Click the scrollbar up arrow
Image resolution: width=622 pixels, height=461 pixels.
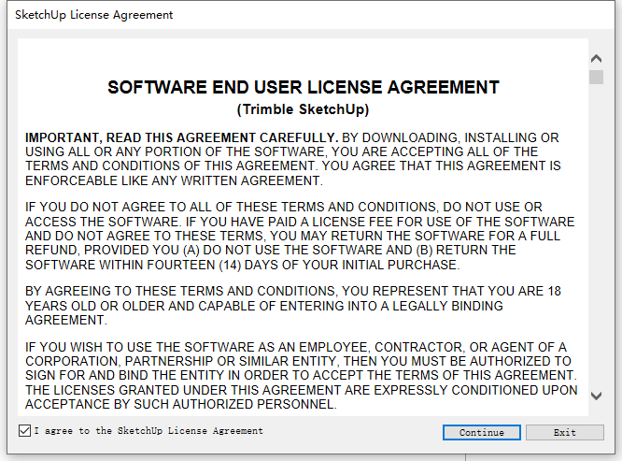point(596,59)
